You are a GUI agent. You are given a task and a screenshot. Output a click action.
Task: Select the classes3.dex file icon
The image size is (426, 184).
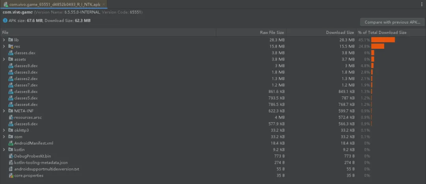11,72
